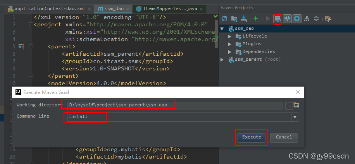Screen dimensions: 355x164
Task: Collapse the parent tag fold on line 5
Action: point(31,46)
